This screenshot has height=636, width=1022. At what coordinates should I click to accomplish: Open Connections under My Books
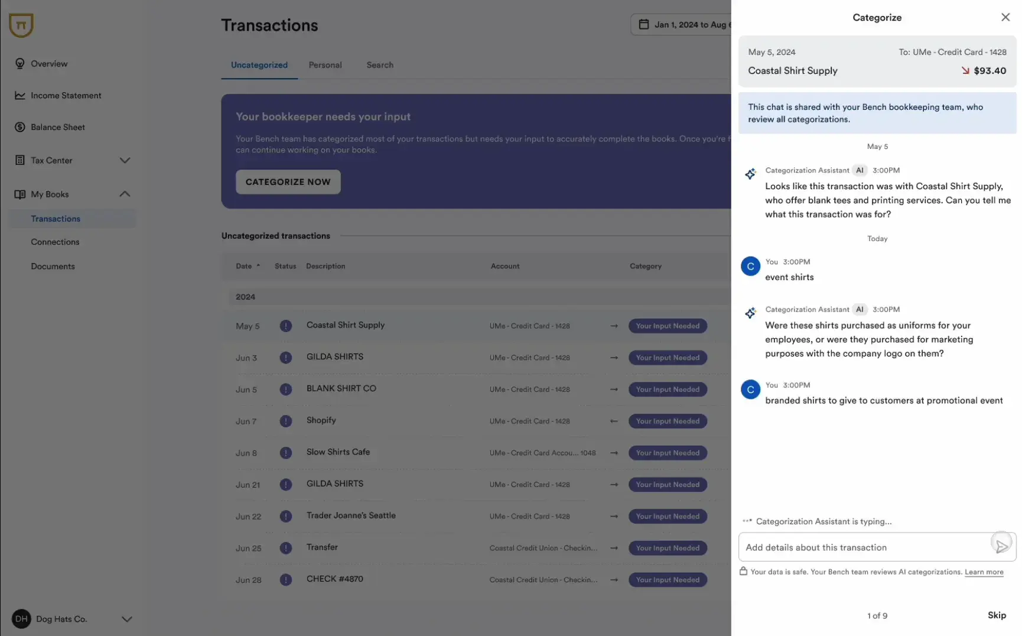point(55,242)
